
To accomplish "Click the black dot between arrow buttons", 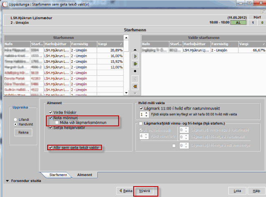I will (x=135, y=71).
